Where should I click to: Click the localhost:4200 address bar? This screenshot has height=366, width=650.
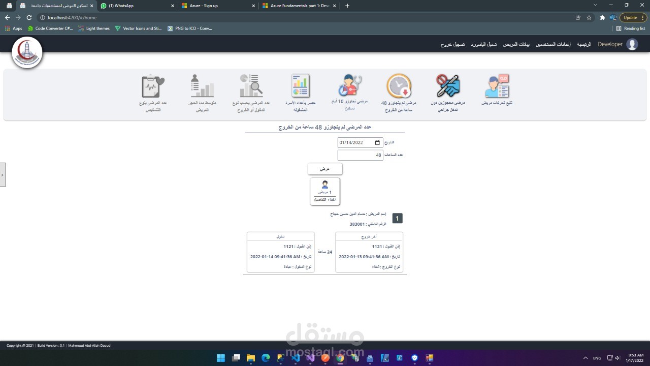point(305,17)
